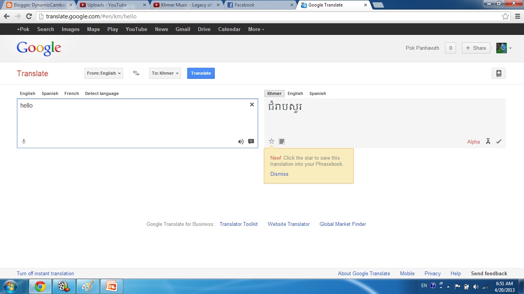524x294 pixels.
Task: Select Spanish as source language
Action: click(50, 93)
